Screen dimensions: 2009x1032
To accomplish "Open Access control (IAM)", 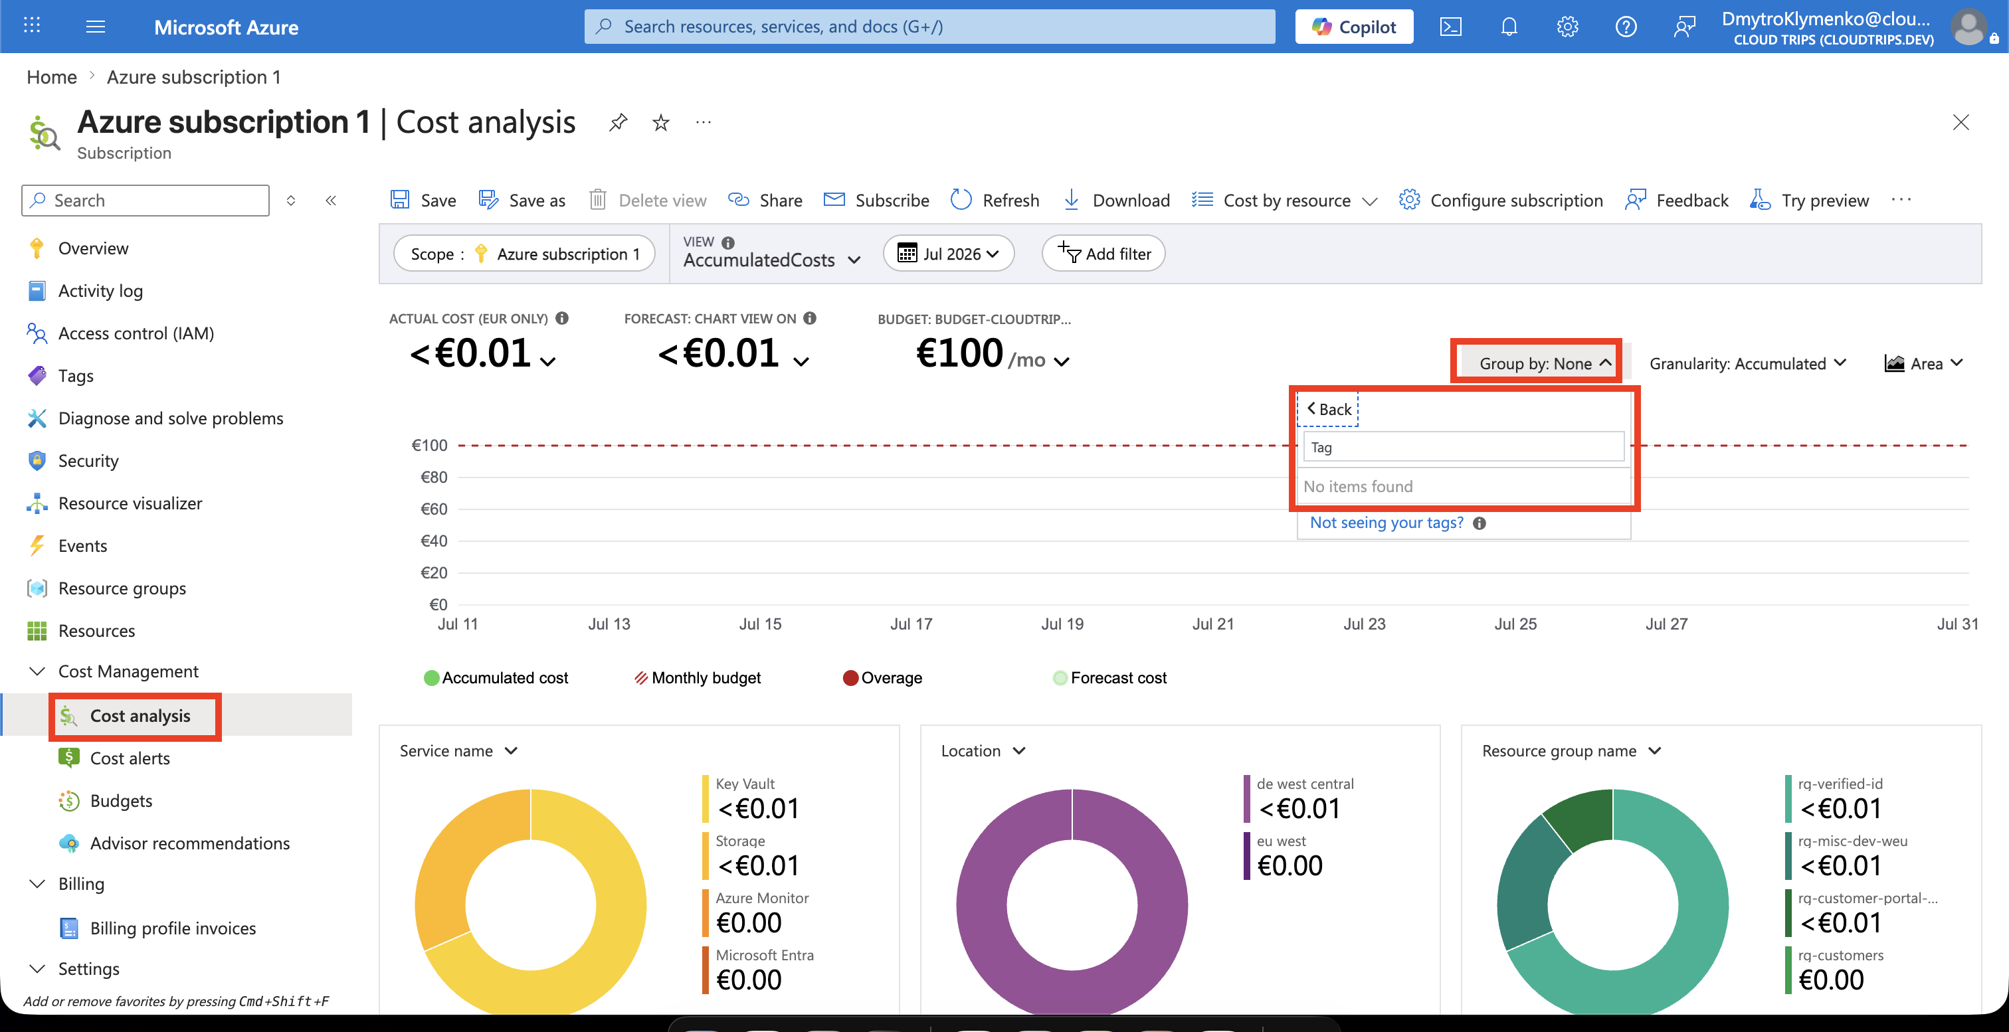I will [136, 333].
